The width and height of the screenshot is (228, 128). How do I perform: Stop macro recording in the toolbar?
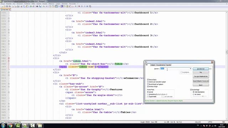(x=82, y=6)
